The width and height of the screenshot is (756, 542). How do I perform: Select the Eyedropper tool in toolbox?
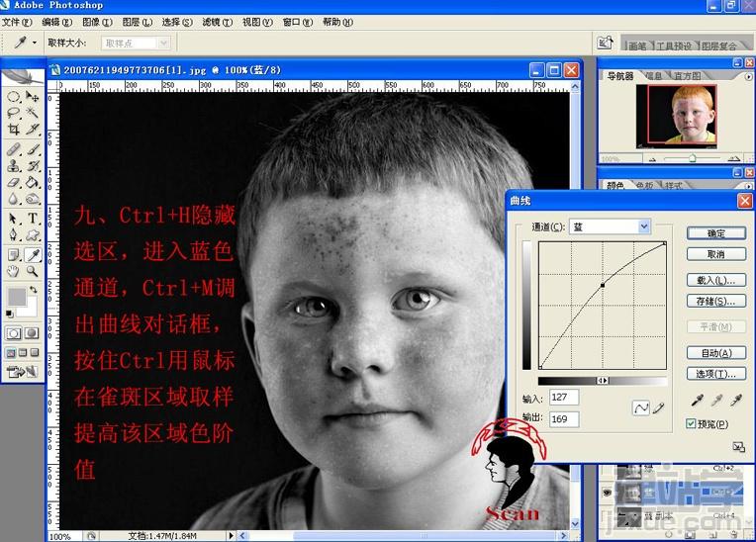pos(33,255)
